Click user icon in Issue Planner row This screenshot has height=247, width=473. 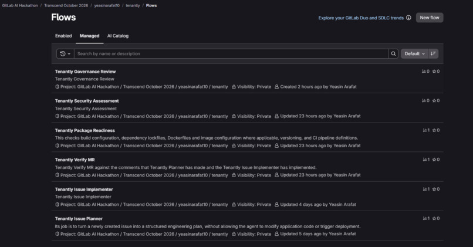(x=276, y=234)
